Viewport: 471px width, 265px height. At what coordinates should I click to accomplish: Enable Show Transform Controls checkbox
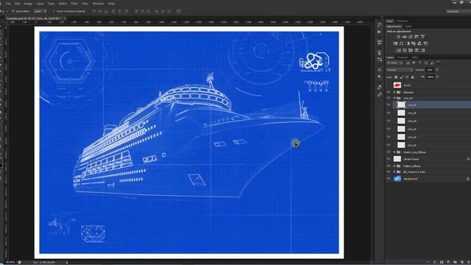tap(54, 11)
